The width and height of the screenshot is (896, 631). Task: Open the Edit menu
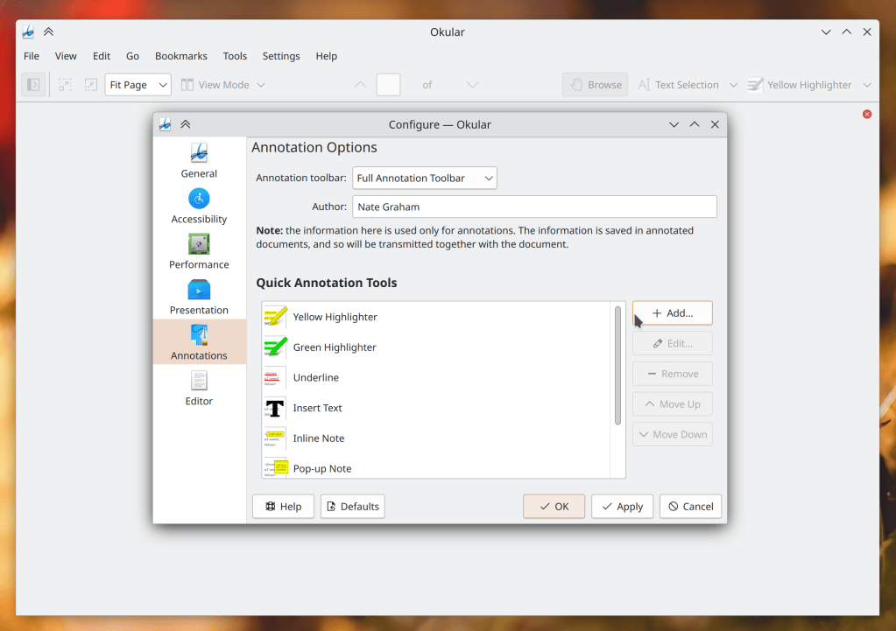[x=101, y=56]
